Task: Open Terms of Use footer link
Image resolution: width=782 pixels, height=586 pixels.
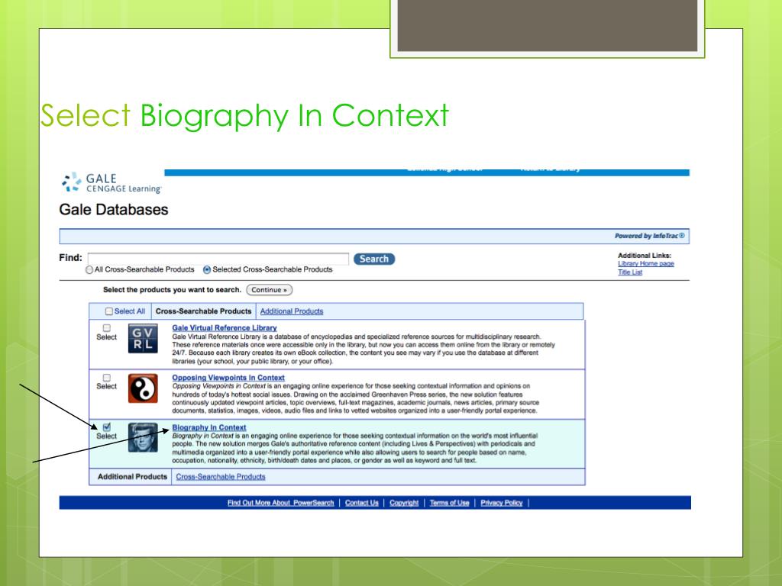Action: 449,503
